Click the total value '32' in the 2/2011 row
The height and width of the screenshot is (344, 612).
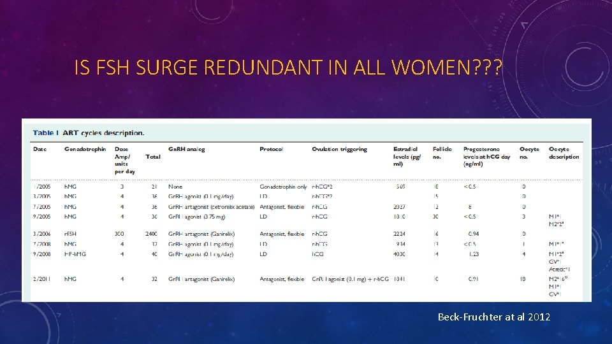154,279
